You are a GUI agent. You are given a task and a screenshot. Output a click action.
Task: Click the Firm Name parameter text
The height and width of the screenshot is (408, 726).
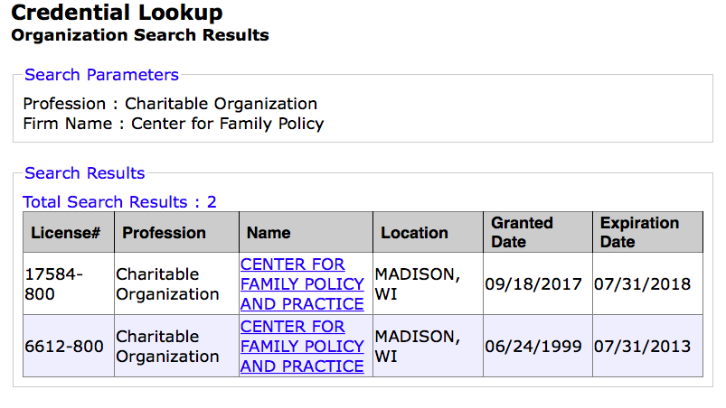173,124
